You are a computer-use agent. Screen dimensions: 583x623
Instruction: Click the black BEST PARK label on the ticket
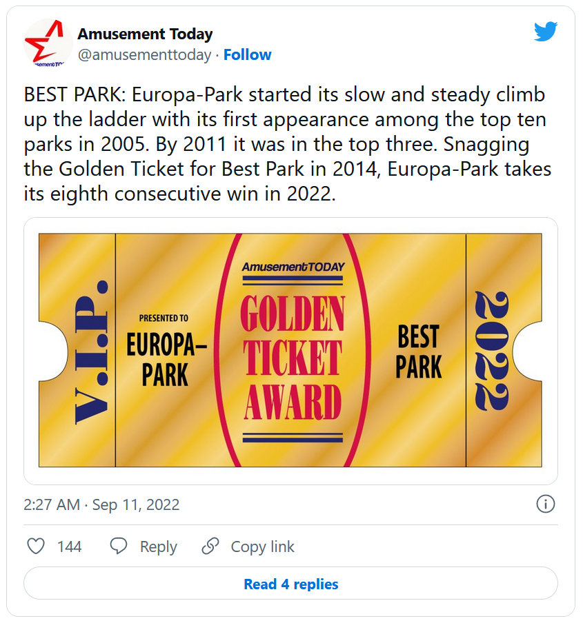(418, 352)
